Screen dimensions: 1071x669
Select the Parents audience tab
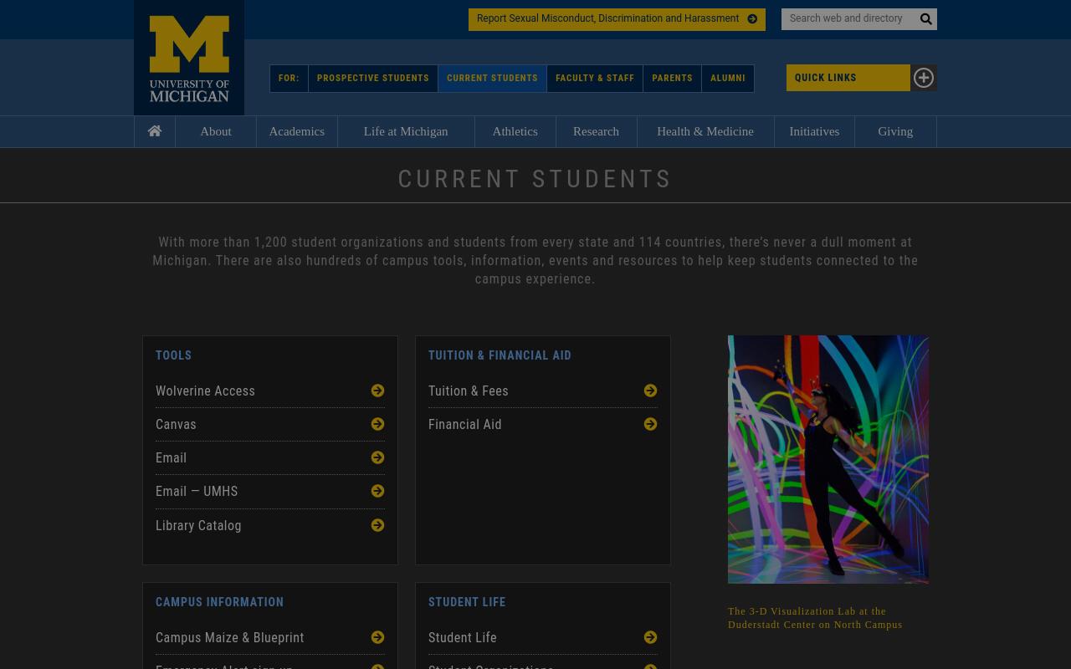[672, 79]
